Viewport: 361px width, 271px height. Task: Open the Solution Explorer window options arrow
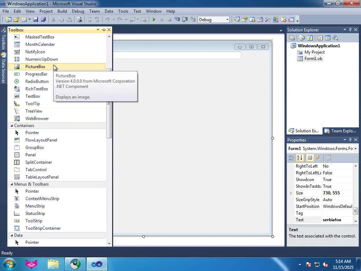point(345,30)
